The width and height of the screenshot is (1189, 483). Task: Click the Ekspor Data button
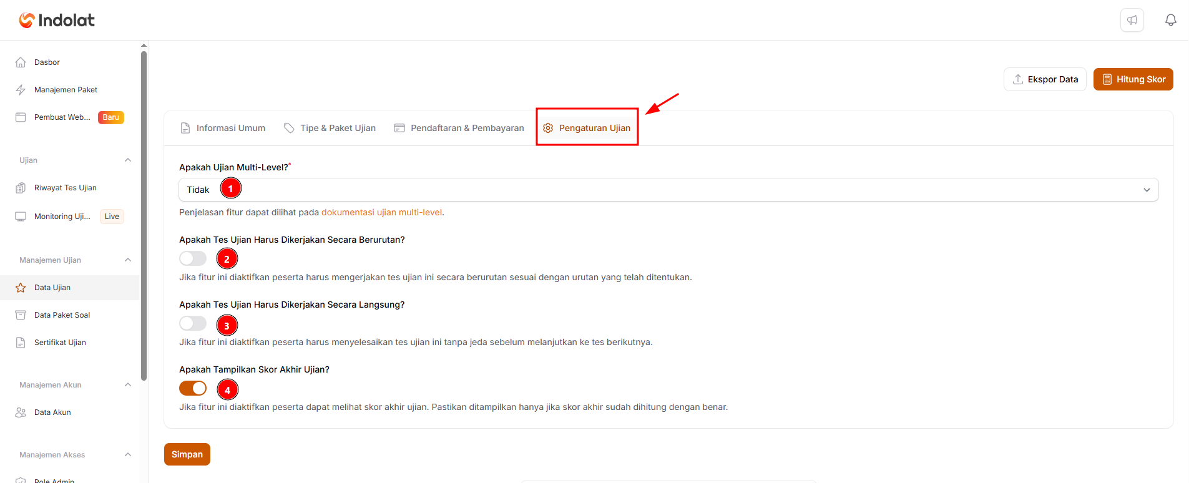[1045, 79]
